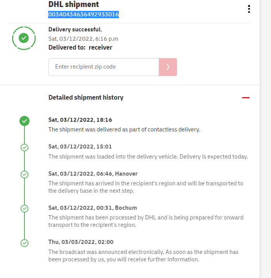Click the checkmark icon for the Bochum step
This screenshot has width=271, height=278.
(x=24, y=209)
